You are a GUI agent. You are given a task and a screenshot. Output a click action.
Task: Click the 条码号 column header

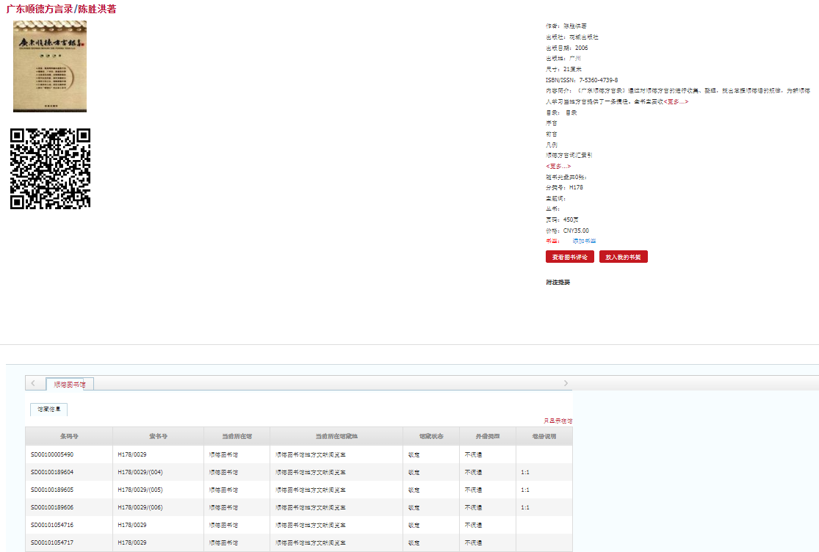(x=69, y=436)
